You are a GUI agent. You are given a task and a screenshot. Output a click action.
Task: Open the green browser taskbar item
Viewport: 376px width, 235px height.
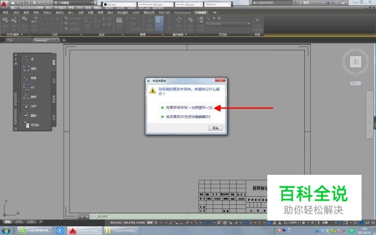(x=35, y=231)
